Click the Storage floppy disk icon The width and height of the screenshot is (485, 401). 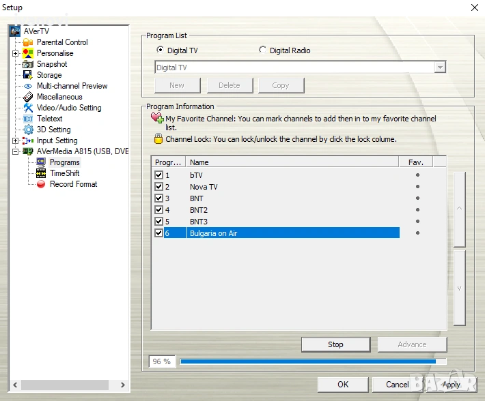(x=28, y=75)
